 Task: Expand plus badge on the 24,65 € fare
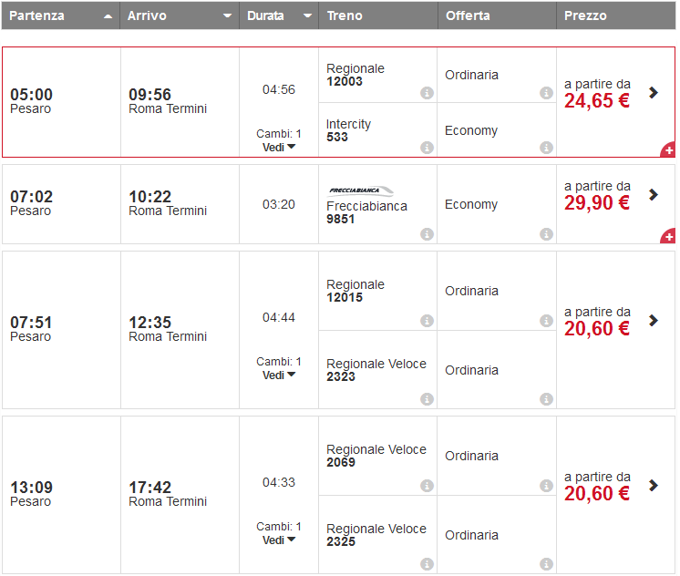(668, 149)
